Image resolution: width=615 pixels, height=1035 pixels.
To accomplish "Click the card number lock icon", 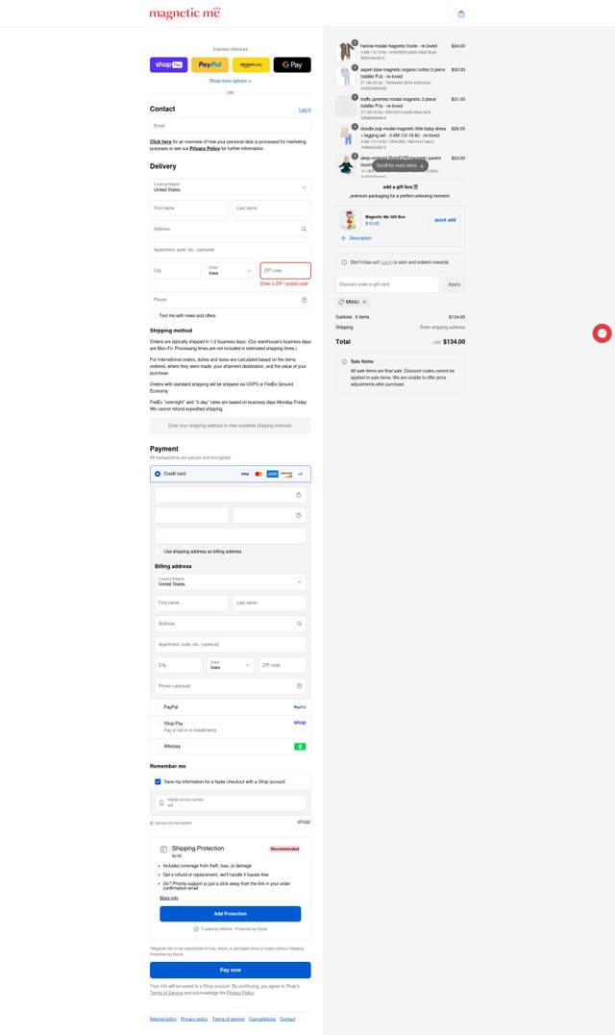I will tap(298, 495).
